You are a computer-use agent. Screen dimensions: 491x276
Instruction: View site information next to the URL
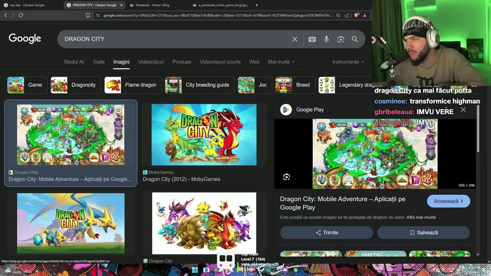coord(98,15)
